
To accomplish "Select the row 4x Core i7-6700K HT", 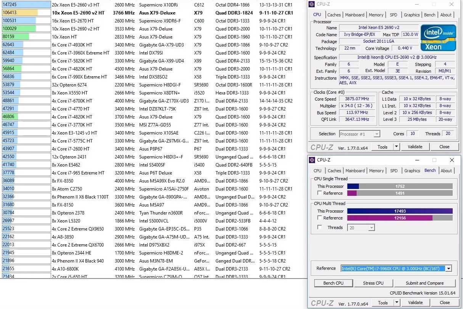I will click(153, 101).
